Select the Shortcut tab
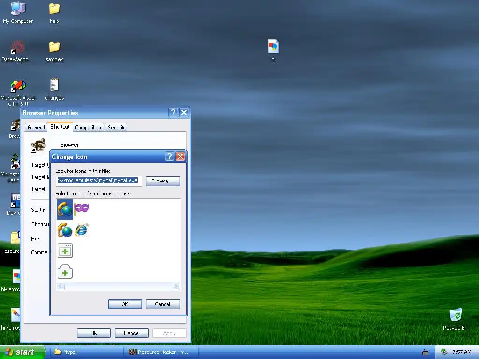Viewport: 479px width, 359px height. tap(60, 127)
